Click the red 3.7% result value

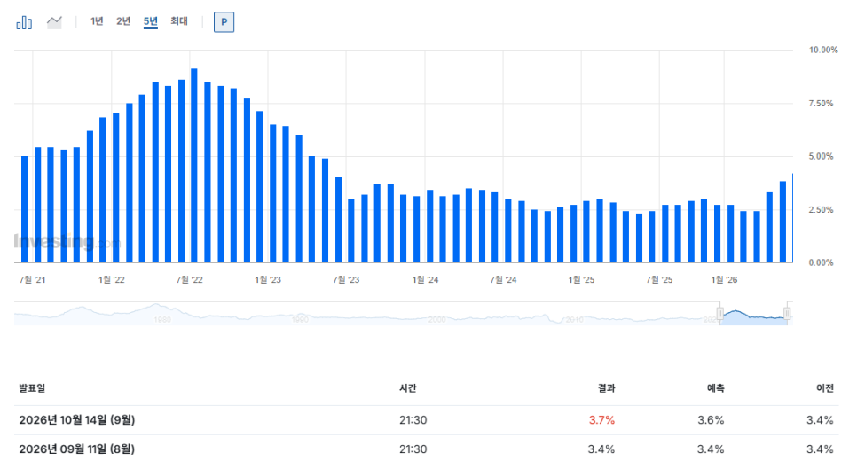(601, 420)
